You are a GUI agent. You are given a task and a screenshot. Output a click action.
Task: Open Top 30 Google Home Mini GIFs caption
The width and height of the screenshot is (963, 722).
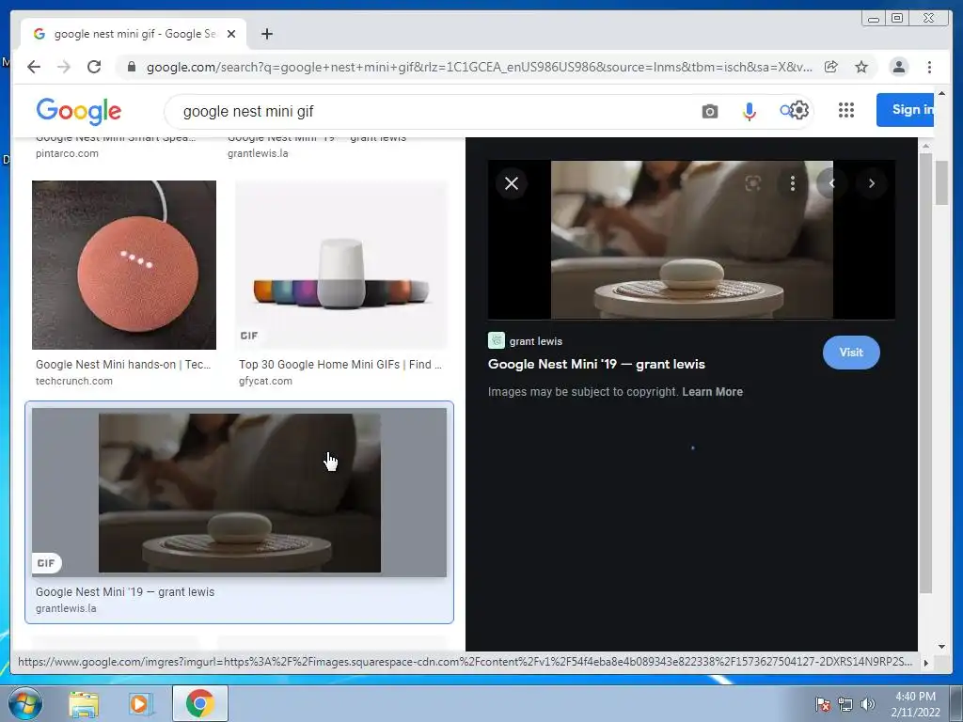click(x=340, y=364)
